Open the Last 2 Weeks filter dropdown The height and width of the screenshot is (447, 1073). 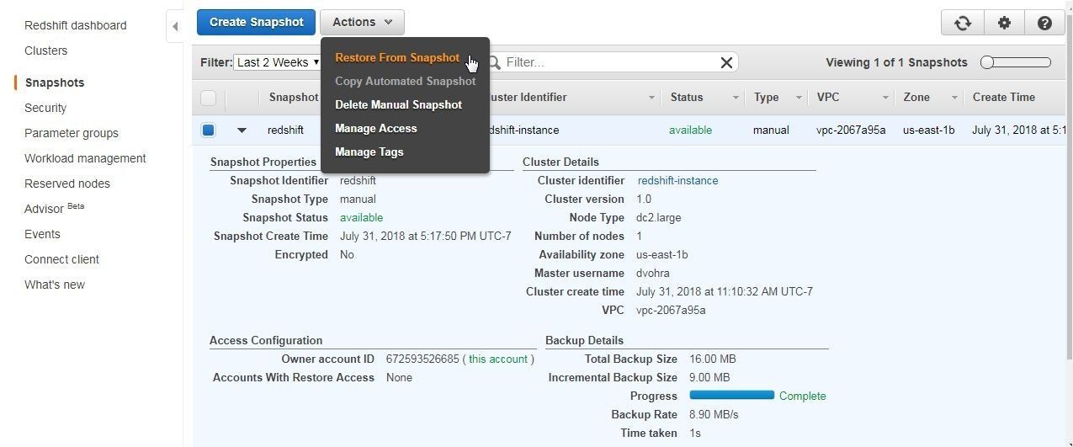[279, 62]
